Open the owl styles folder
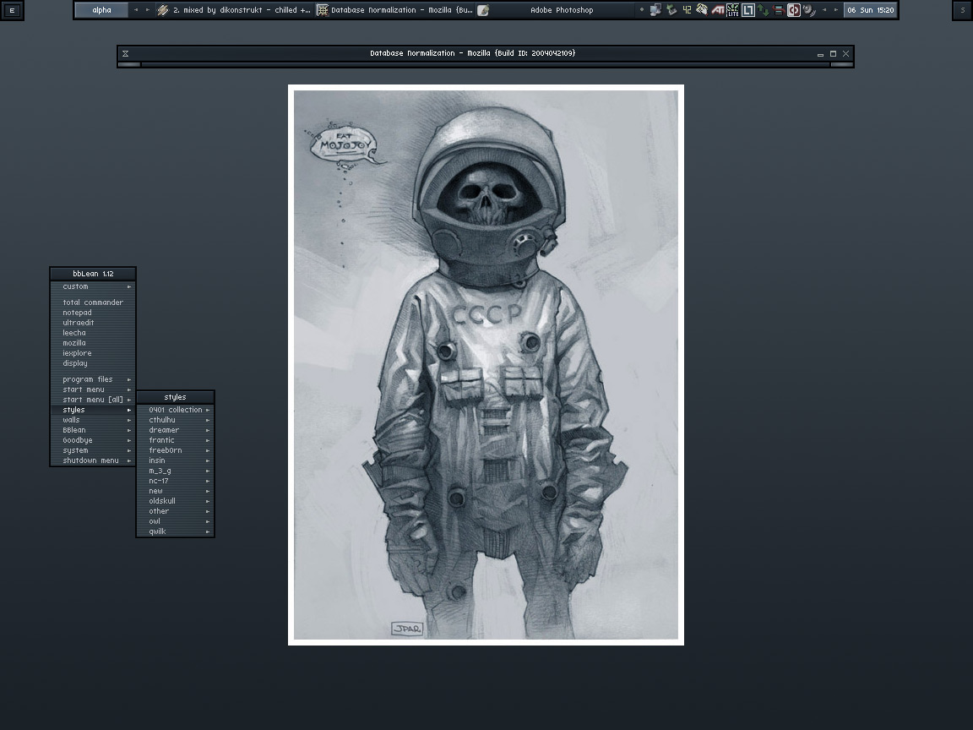973x730 pixels. 176,521
